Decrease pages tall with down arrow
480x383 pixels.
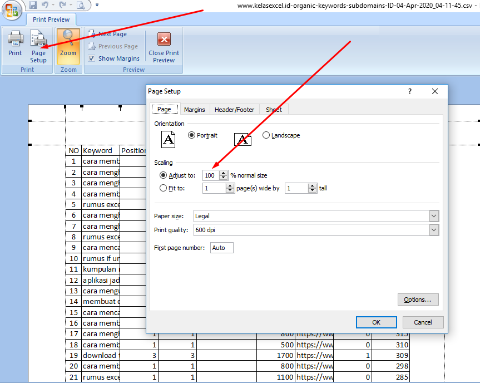312,190
